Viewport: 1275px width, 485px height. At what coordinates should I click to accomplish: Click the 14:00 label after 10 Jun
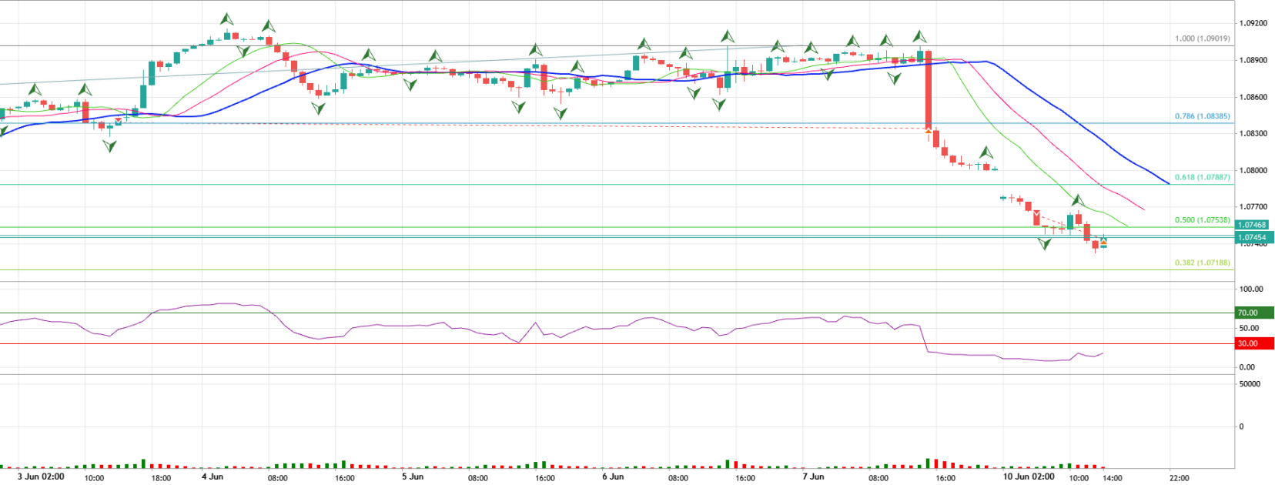click(1113, 477)
